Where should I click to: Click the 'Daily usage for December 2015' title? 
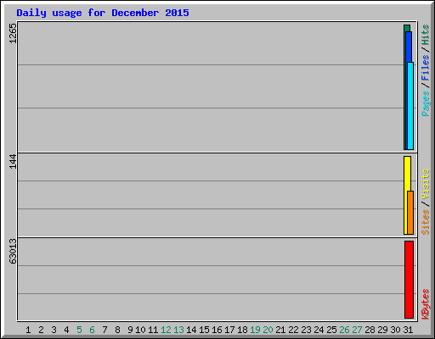point(103,13)
